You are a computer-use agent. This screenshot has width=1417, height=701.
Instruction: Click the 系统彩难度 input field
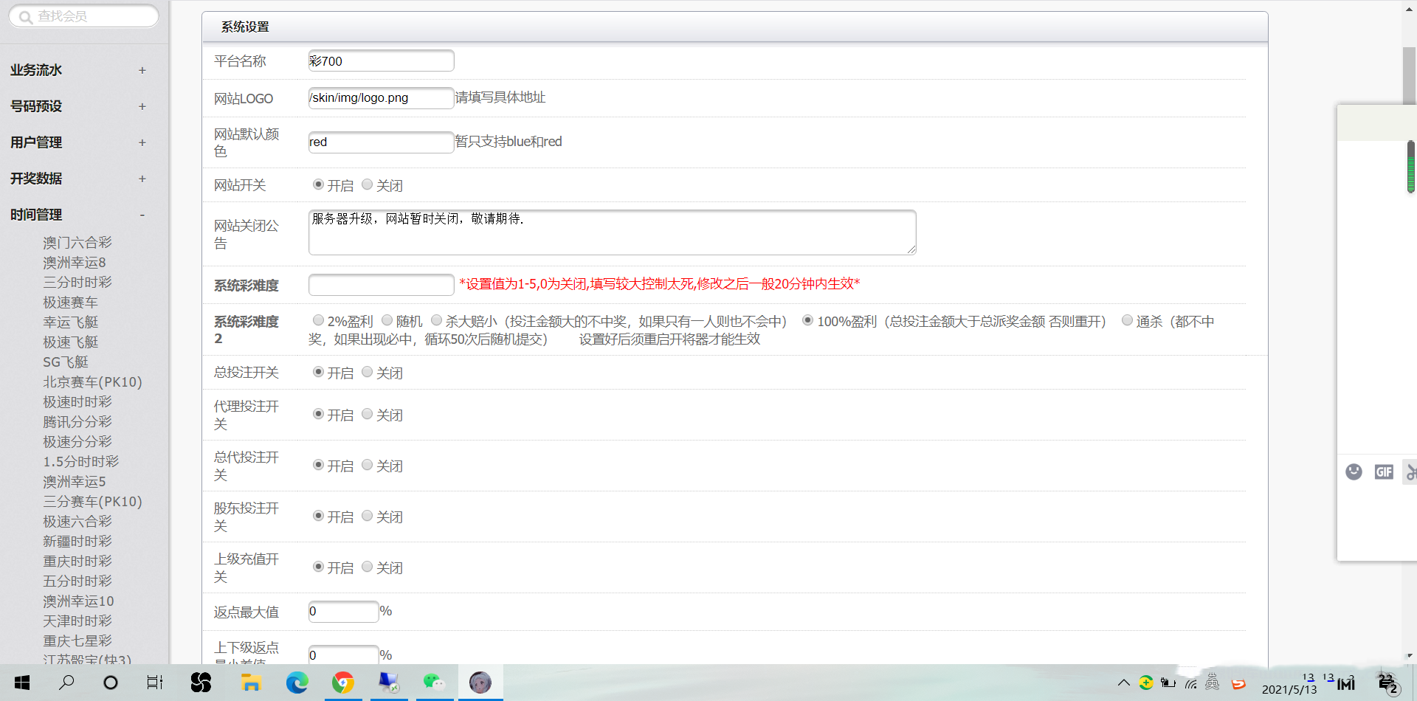(x=381, y=285)
